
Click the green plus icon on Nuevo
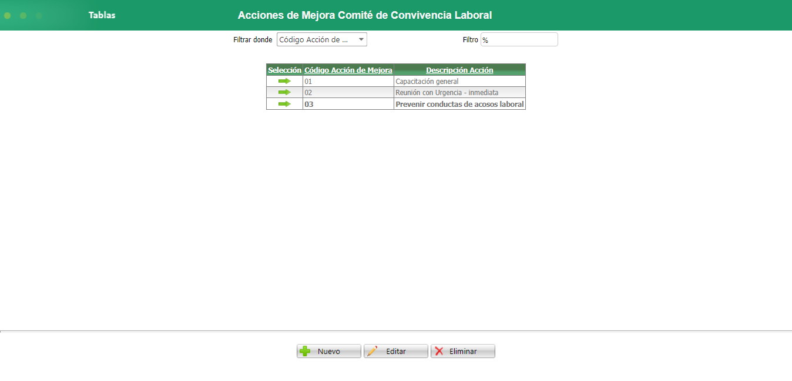(305, 350)
